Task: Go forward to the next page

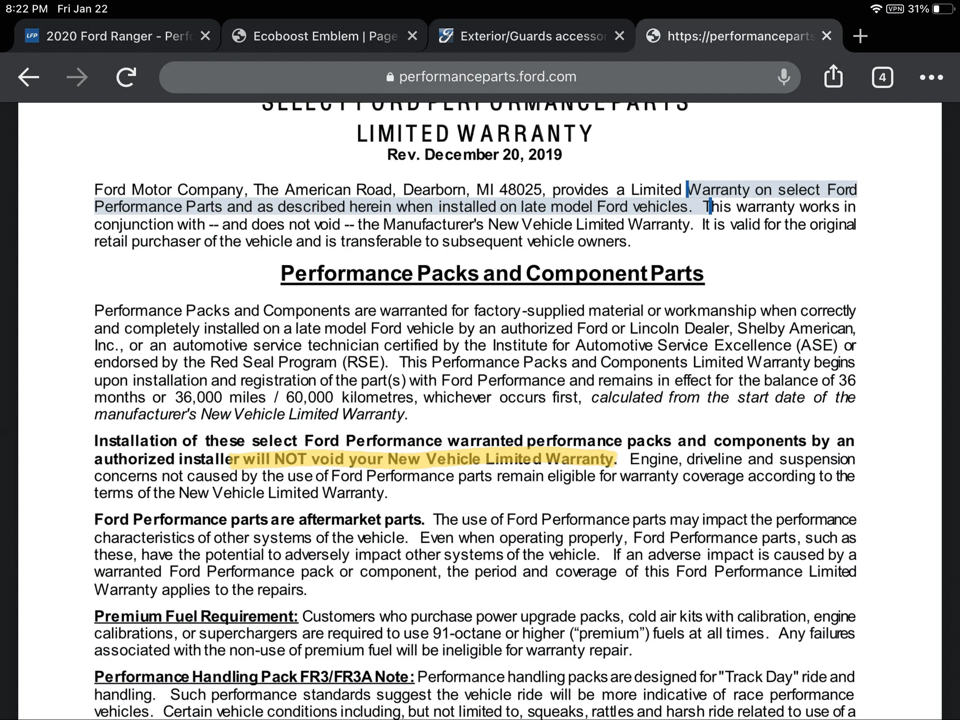Action: pos(77,77)
